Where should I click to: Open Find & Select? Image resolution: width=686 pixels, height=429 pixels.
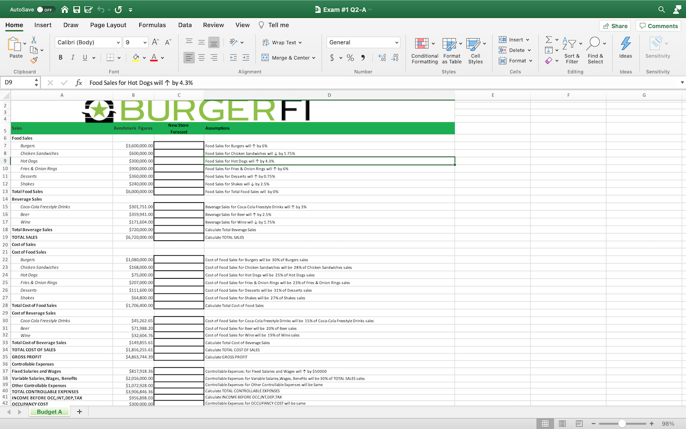tap(595, 51)
